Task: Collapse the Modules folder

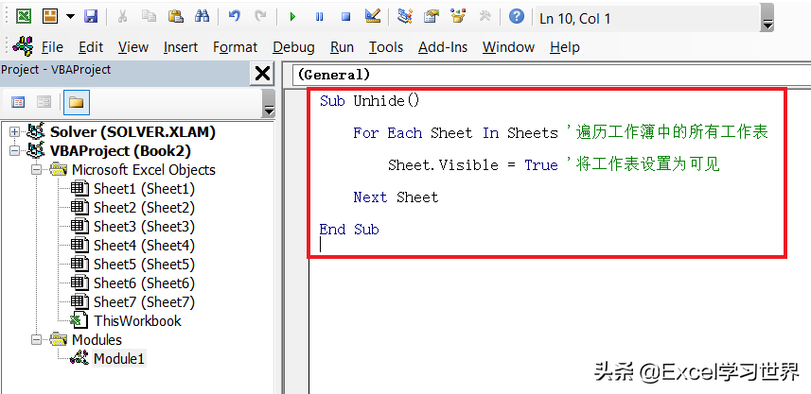Action: tap(36, 340)
